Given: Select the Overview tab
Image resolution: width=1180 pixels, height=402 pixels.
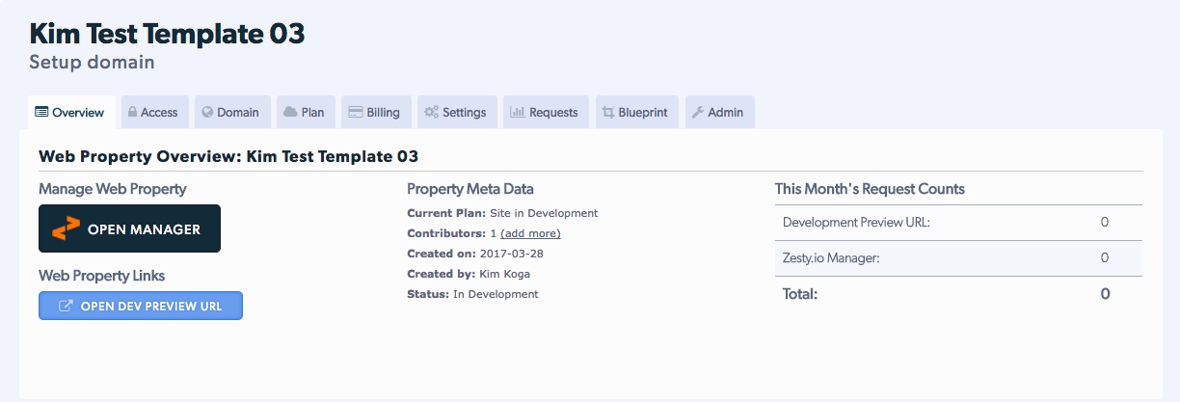Looking at the screenshot, I should (x=71, y=112).
